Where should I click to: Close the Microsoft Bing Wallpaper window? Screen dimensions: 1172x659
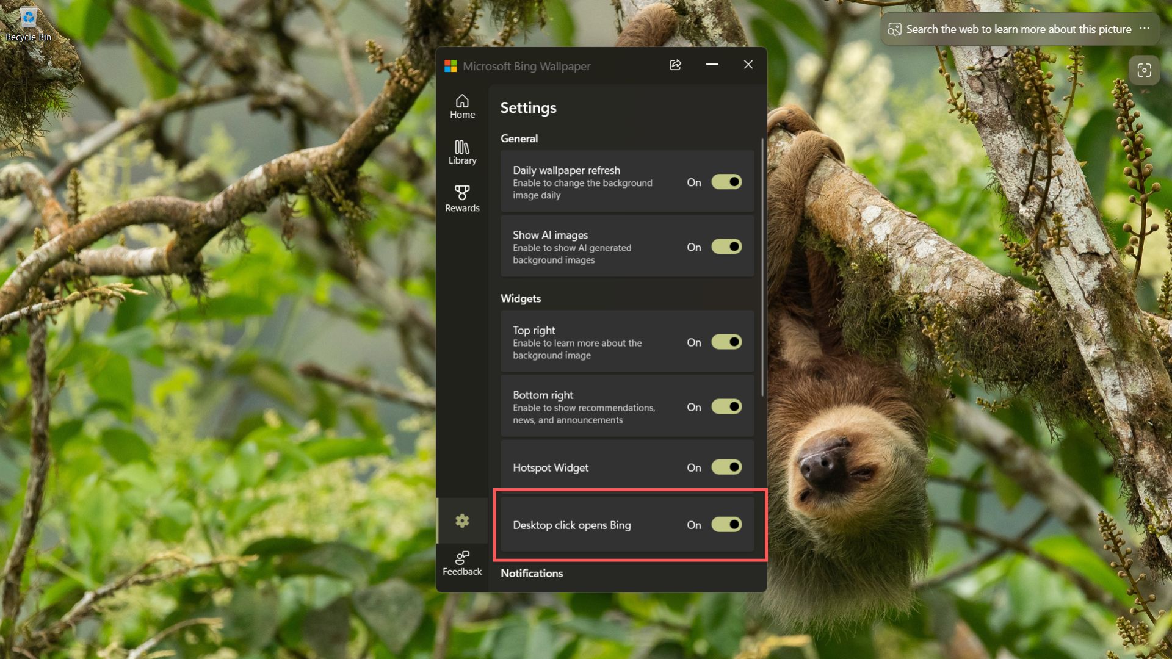click(748, 65)
